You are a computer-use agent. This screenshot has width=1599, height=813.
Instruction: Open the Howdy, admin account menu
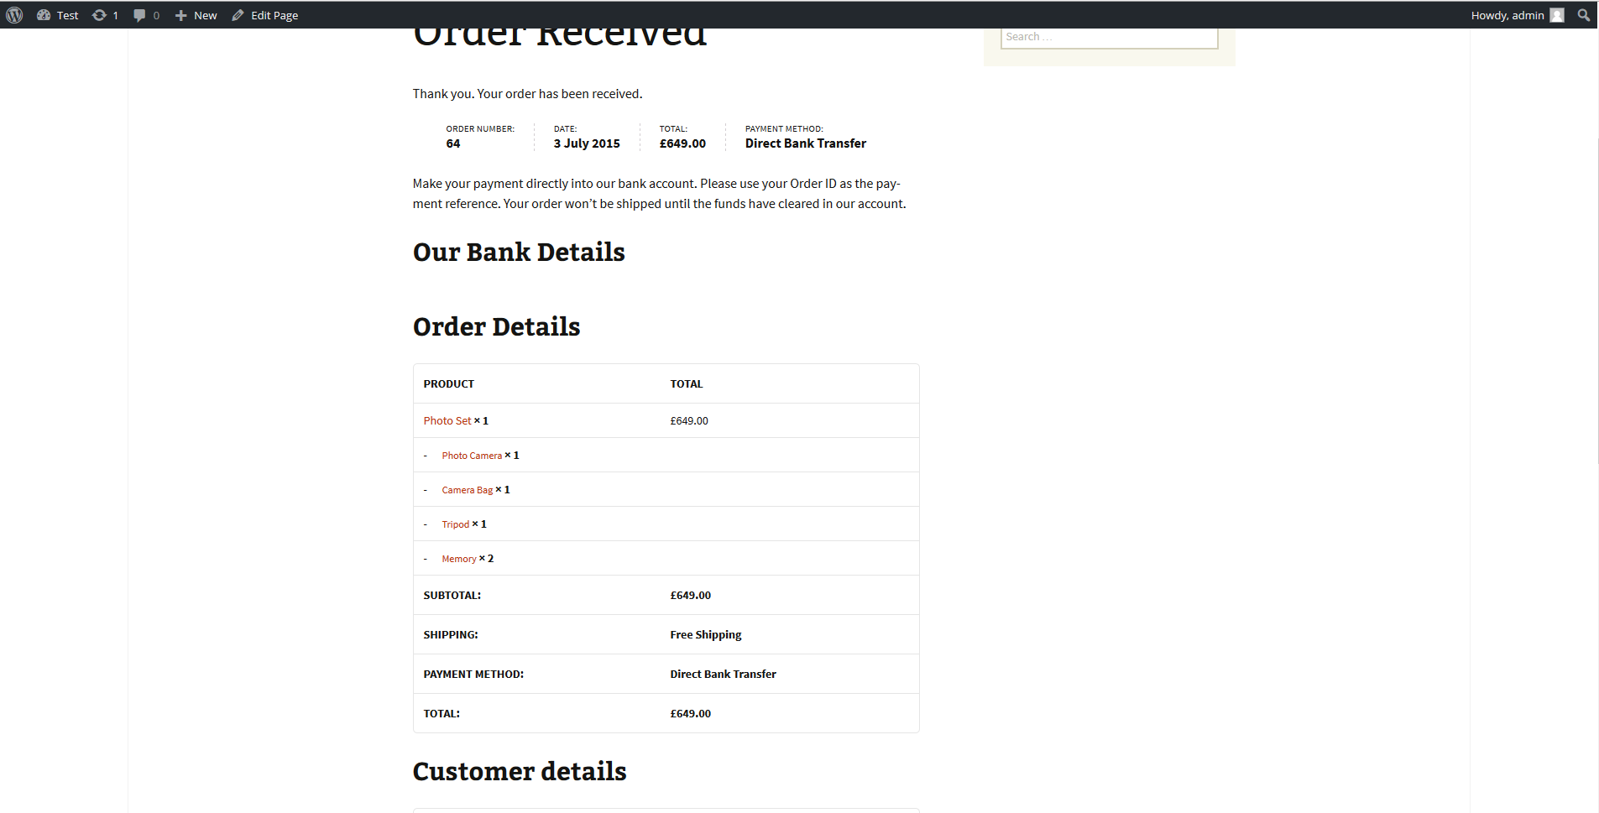click(1517, 15)
